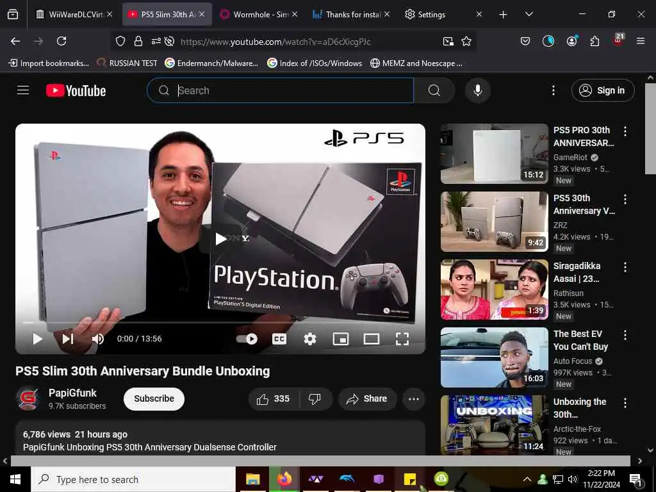Save page to Pocket
The width and height of the screenshot is (656, 492).
pyautogui.click(x=525, y=41)
